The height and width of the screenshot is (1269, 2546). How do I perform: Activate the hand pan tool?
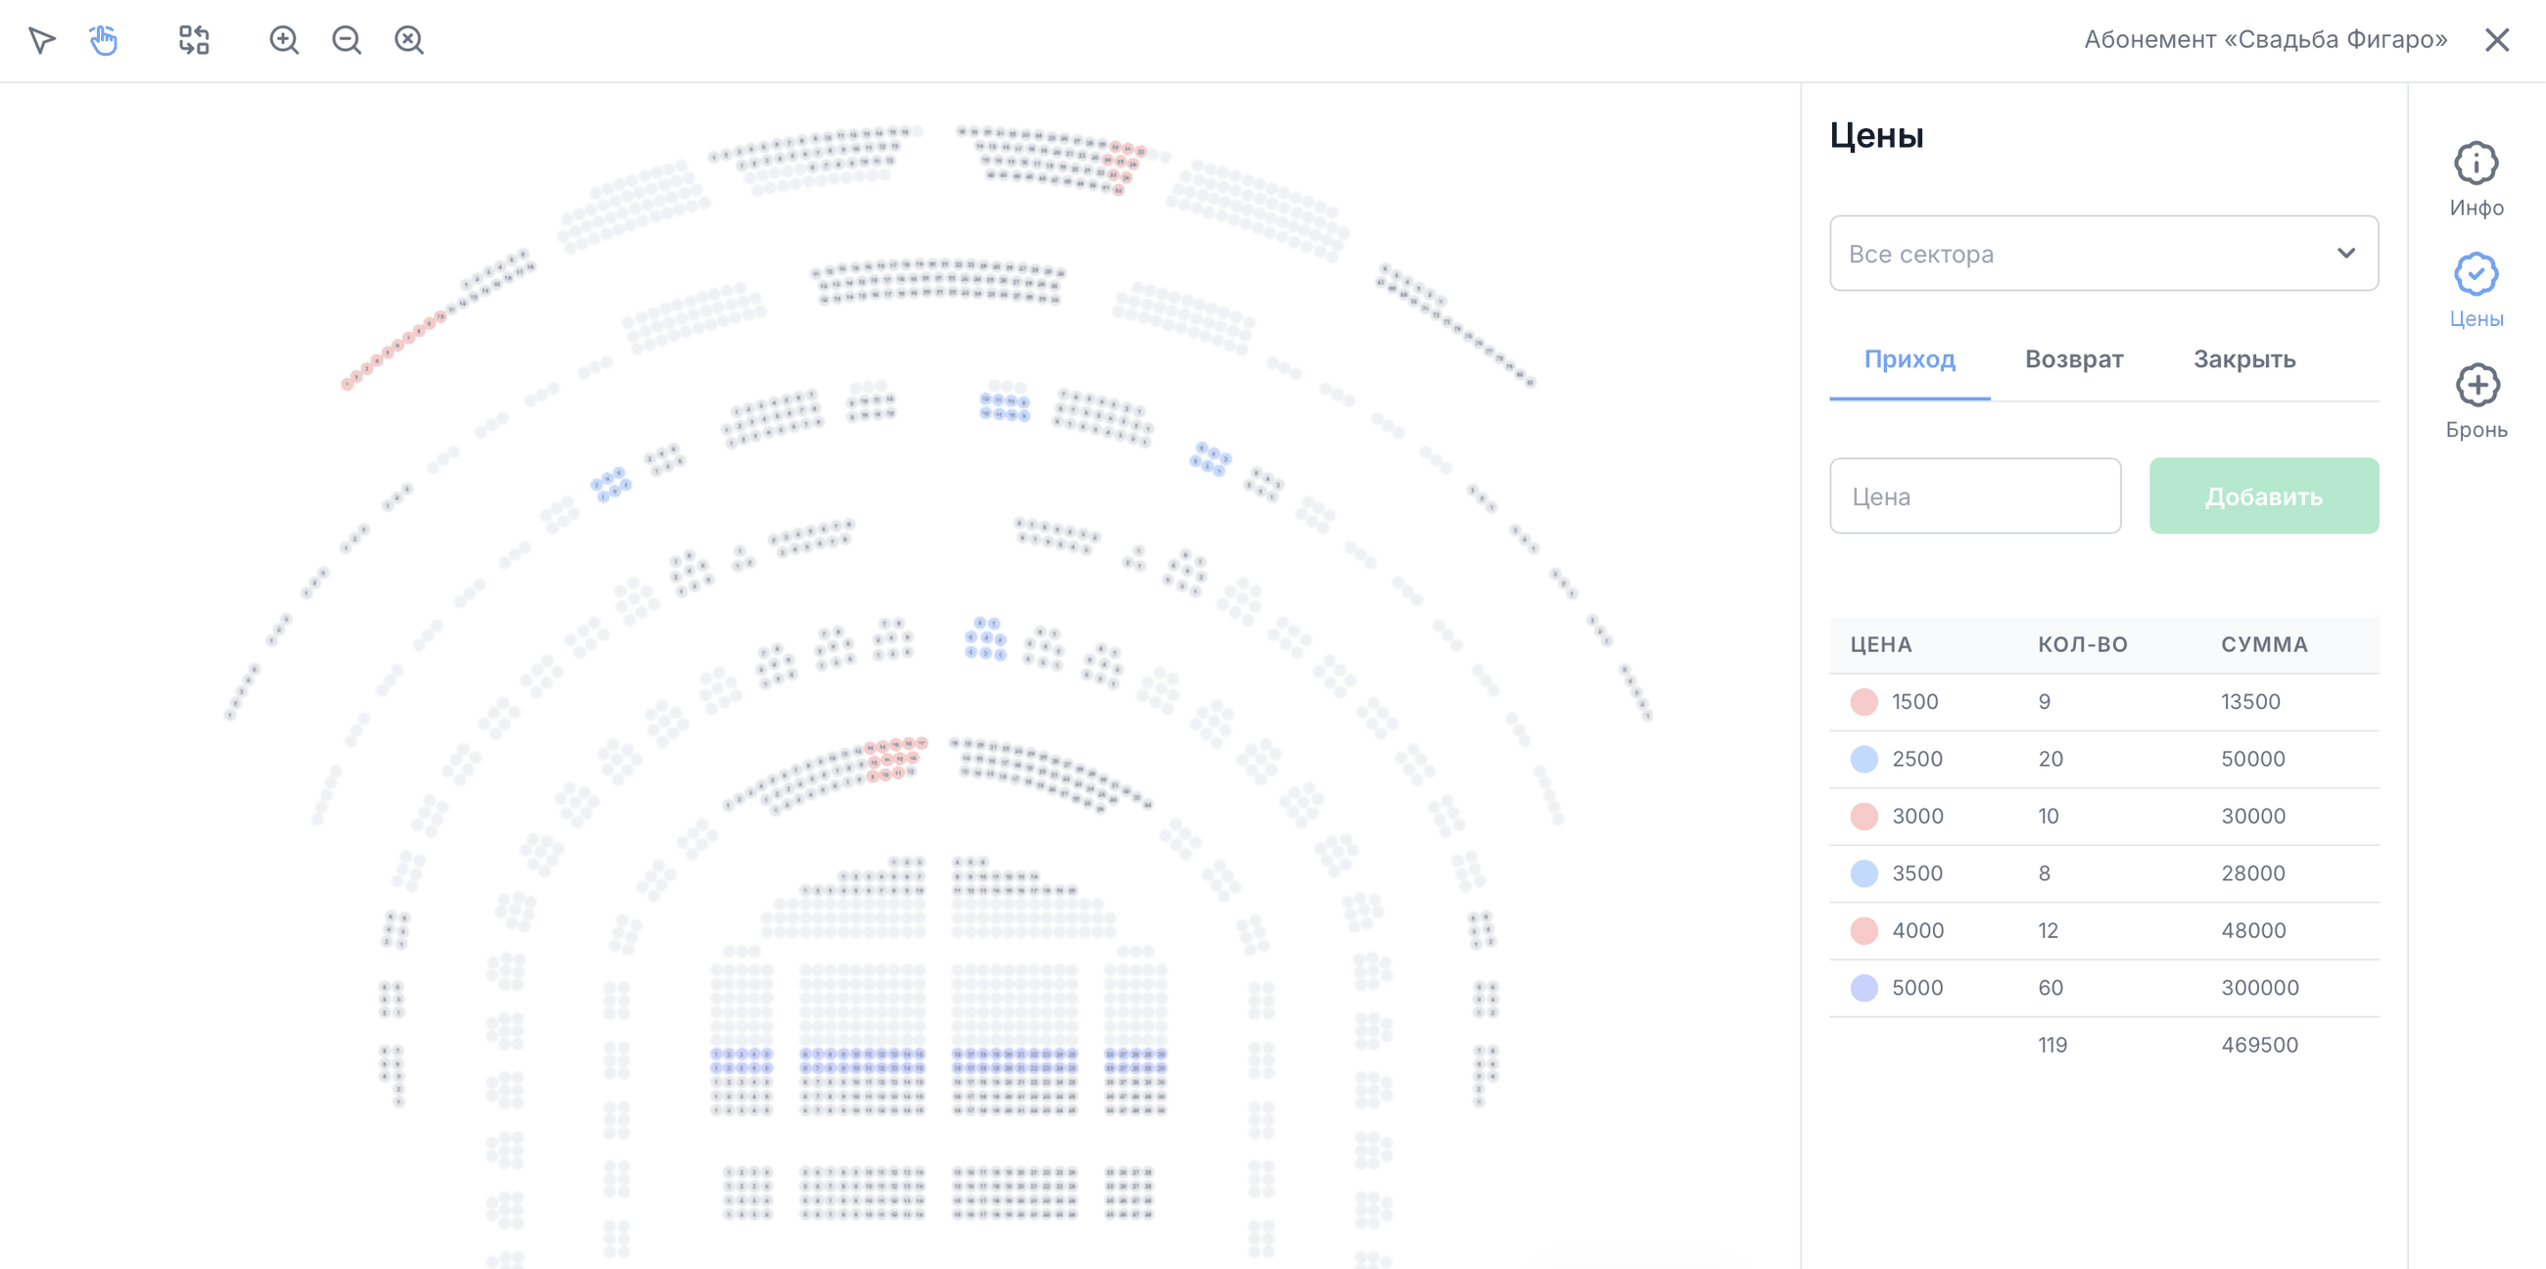coord(104,39)
